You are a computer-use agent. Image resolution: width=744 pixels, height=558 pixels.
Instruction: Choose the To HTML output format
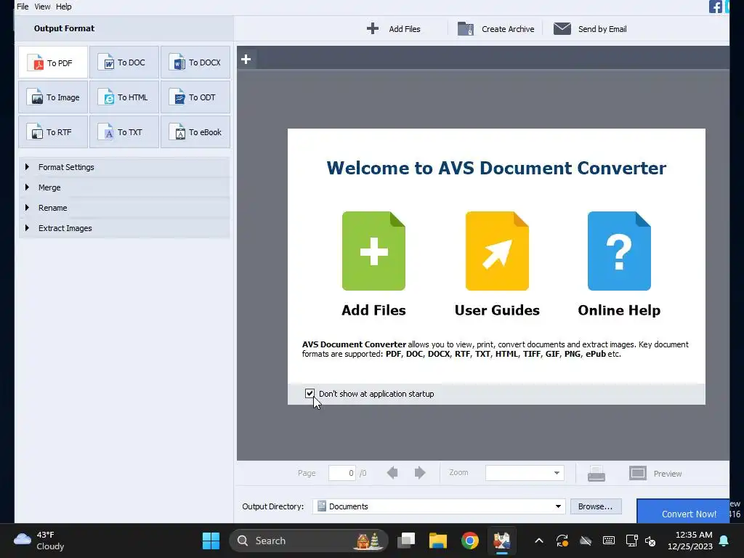tap(124, 97)
